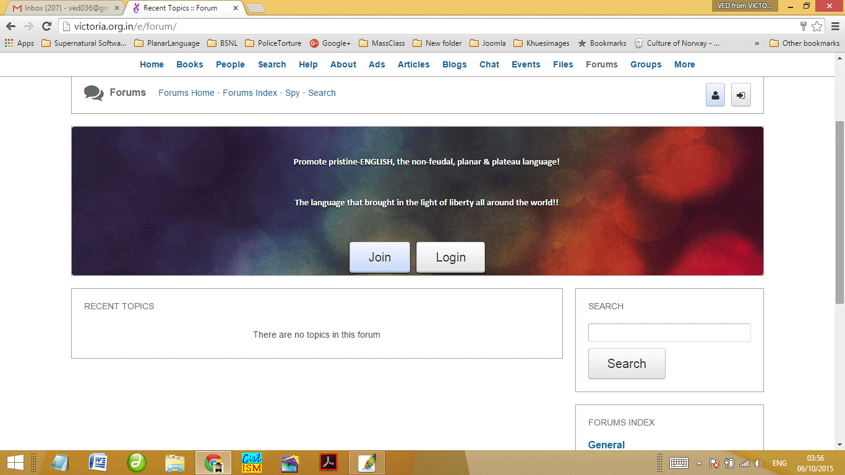Open the Other bookmarks folder
Image resolution: width=845 pixels, height=475 pixels.
click(804, 43)
